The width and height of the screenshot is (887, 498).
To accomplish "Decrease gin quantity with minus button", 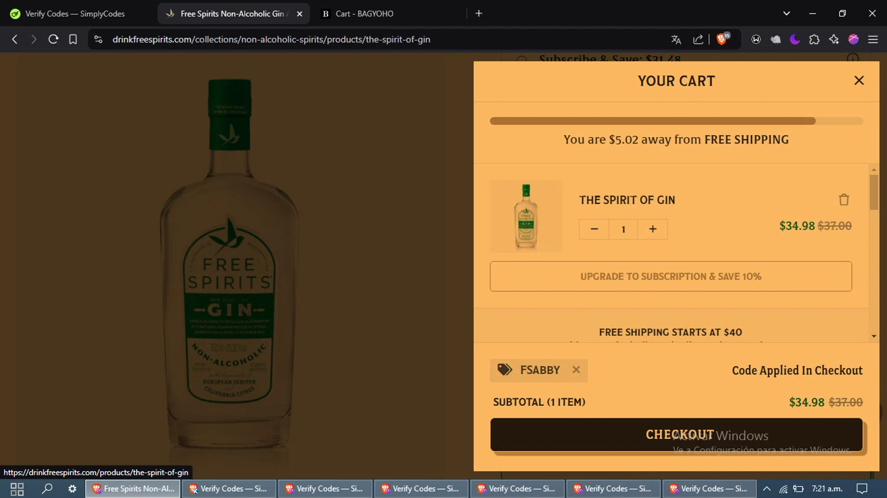I will tap(594, 229).
